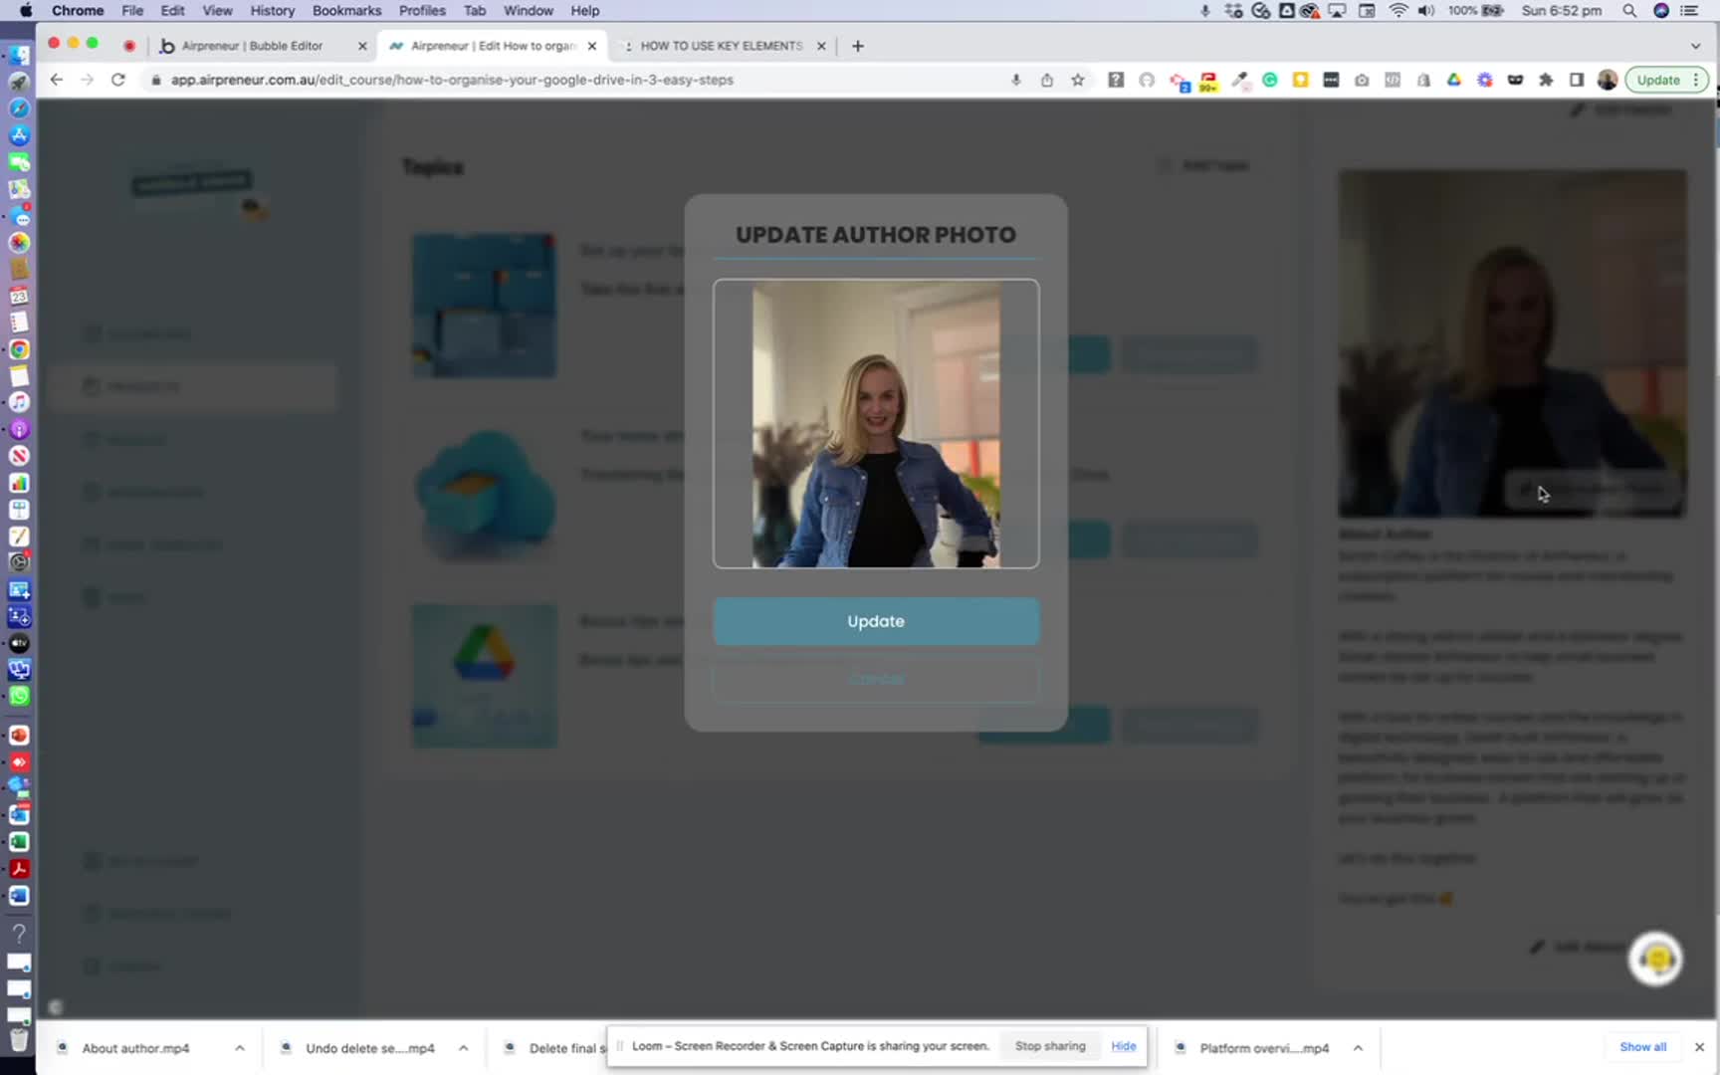Expand options for Platform overvi...mp4 download
Image resolution: width=1720 pixels, height=1075 pixels.
(1358, 1048)
